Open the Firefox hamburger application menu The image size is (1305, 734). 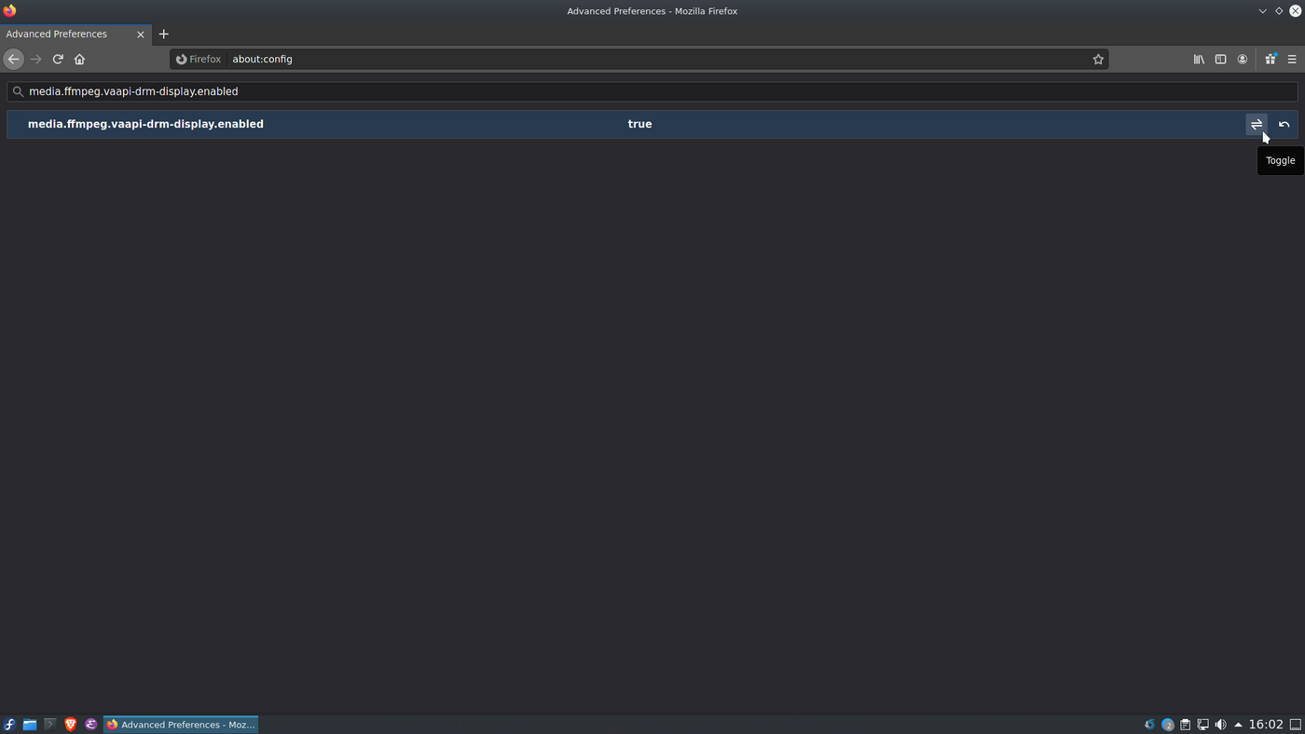[1292, 59]
